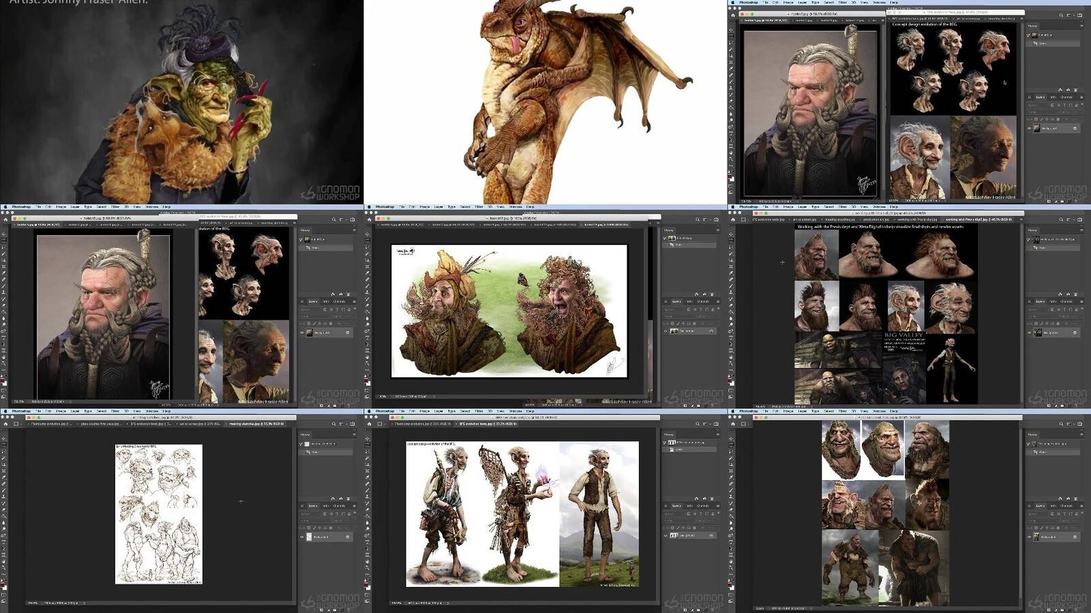Select the Background layer thumbnail in the top-right frame

(1037, 128)
